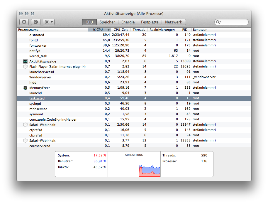Sort by Reaktivierungen column header

[163, 30]
